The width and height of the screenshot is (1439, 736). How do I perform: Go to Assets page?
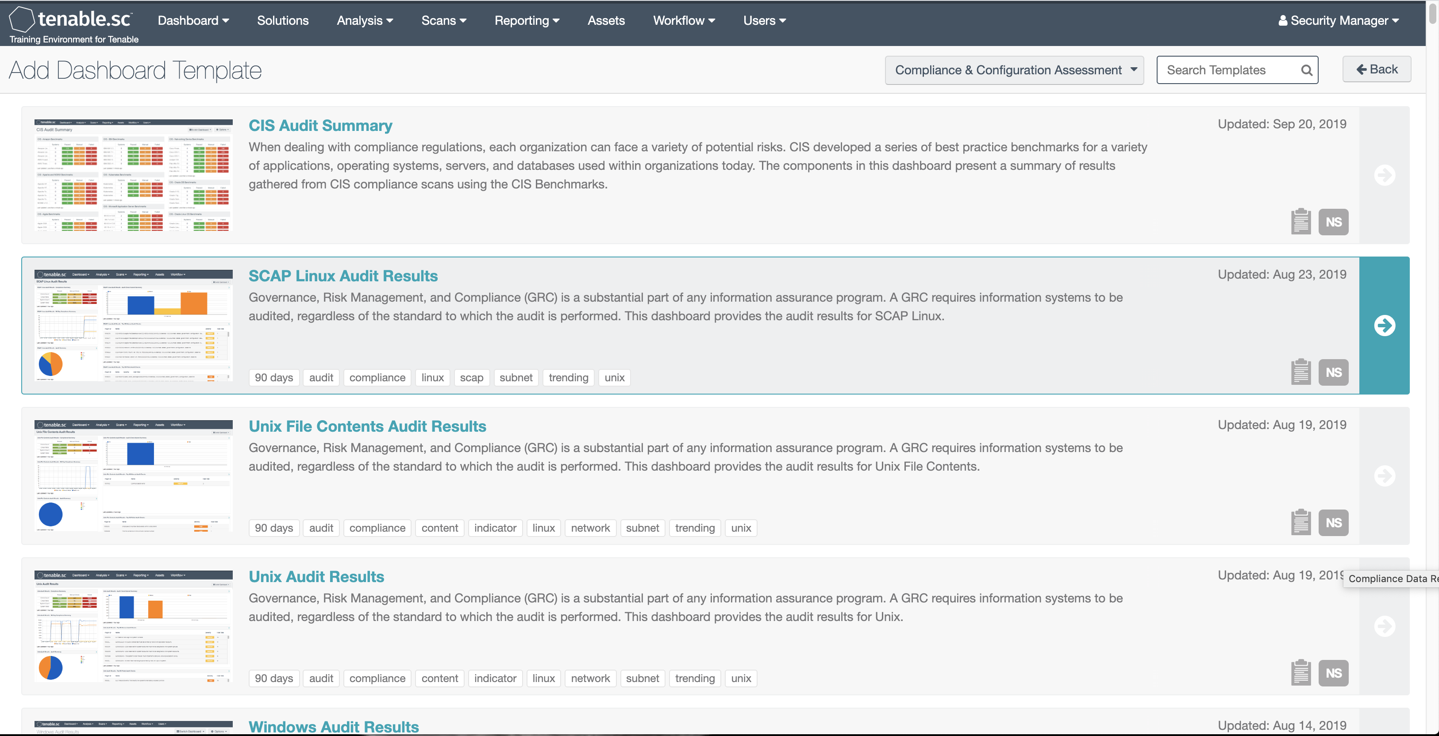click(x=606, y=21)
